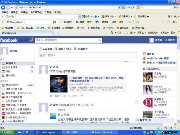This screenshot has width=180, height=135.
Task: Click the Windows Start button
Action: [x=8, y=132]
